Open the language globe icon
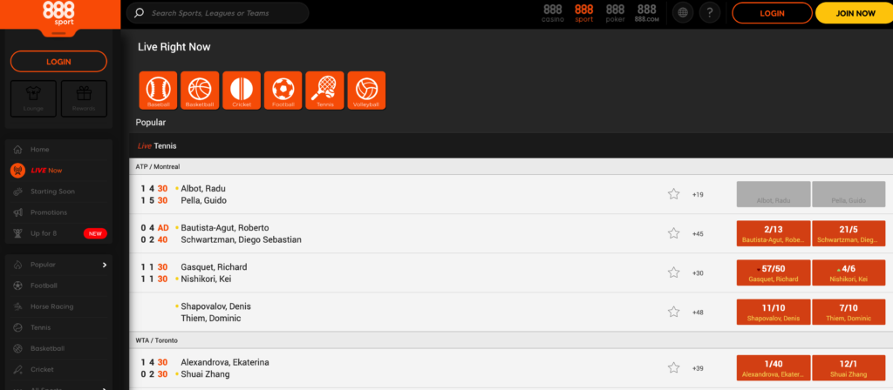The height and width of the screenshot is (390, 893). (x=683, y=12)
